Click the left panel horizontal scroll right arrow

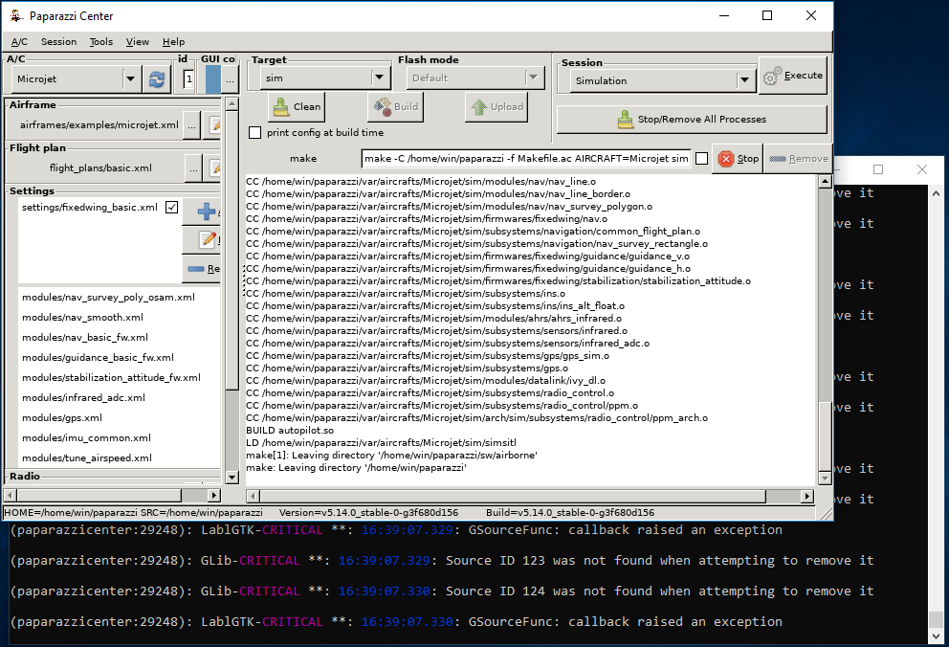pos(214,495)
